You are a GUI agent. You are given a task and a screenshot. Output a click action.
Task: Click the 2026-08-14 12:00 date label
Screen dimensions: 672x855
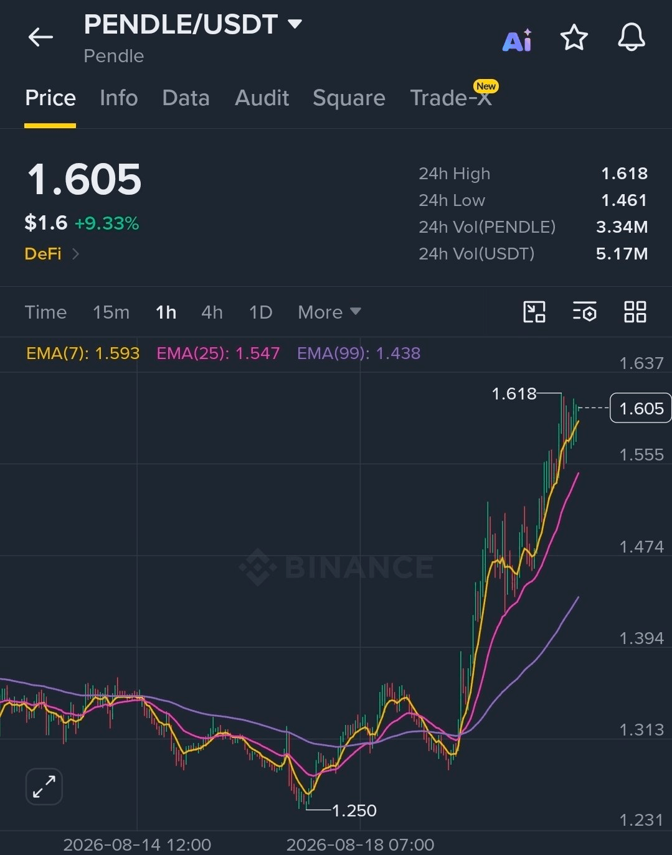137,844
